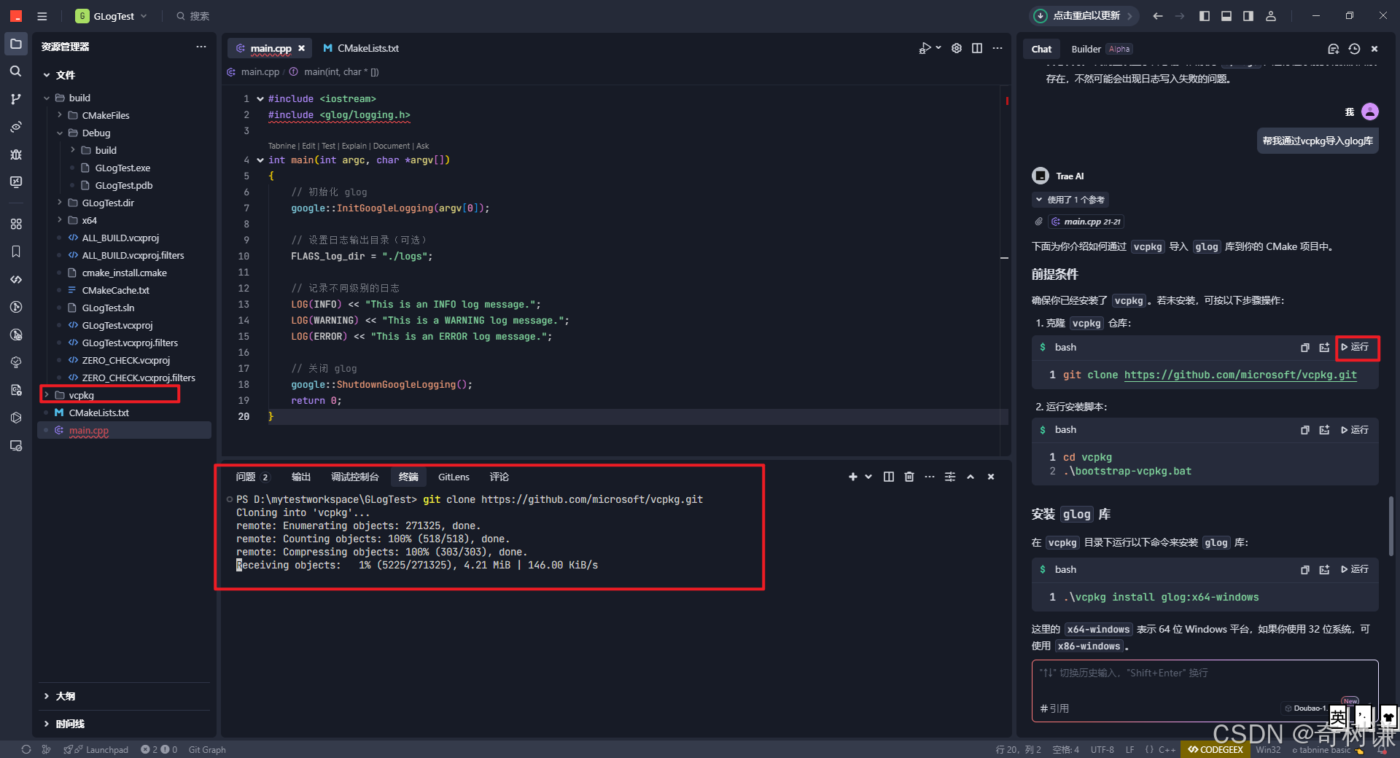This screenshot has width=1400, height=758.
Task: Expand the vcpkg folder
Action: coord(47,395)
